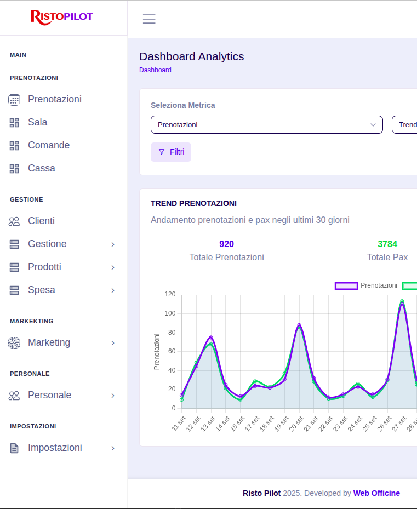Click the Marketing brain icon

coord(14,342)
